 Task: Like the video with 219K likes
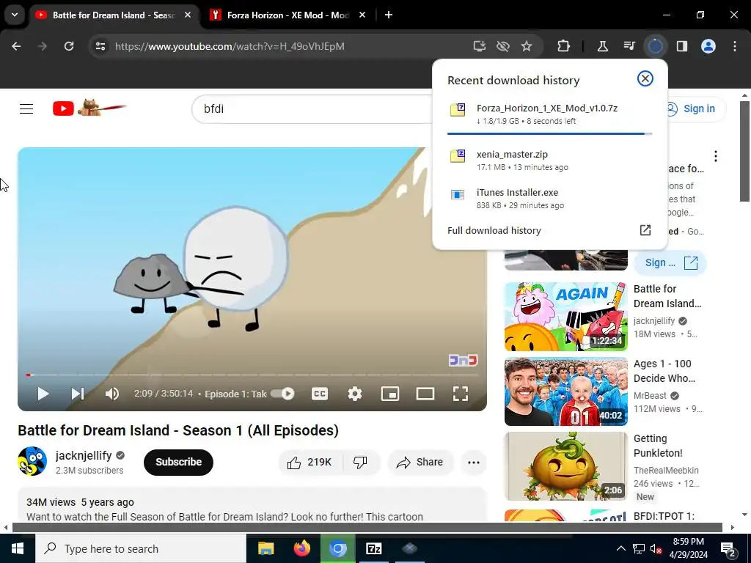[309, 462]
